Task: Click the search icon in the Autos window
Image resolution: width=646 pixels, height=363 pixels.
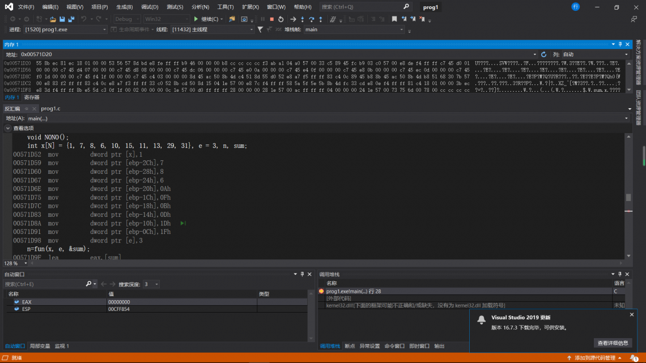Action: pyautogui.click(x=88, y=284)
